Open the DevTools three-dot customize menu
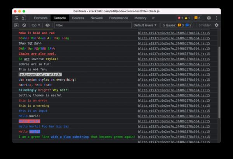 tap(216, 18)
